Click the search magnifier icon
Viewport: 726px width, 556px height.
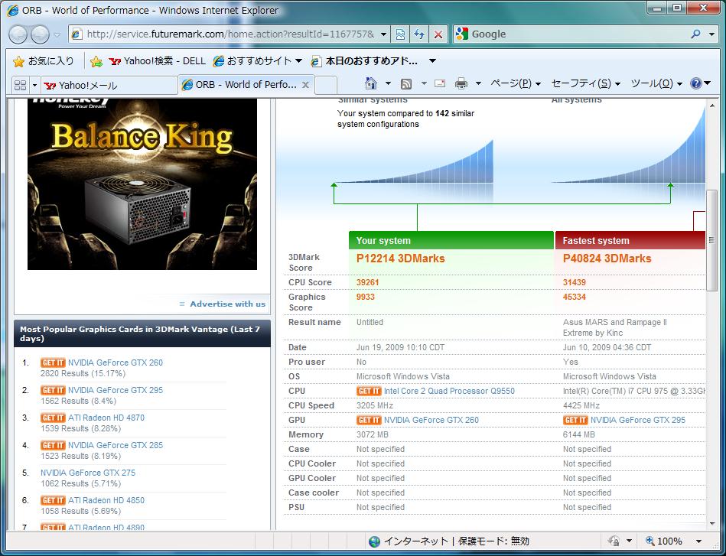(x=695, y=34)
